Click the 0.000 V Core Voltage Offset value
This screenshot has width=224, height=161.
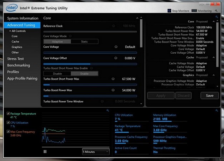(x=130, y=58)
